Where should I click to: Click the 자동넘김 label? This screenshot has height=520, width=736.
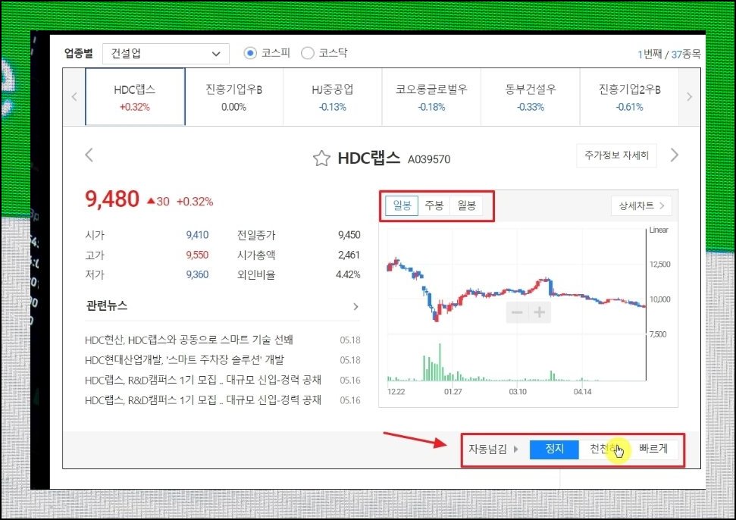pos(487,450)
